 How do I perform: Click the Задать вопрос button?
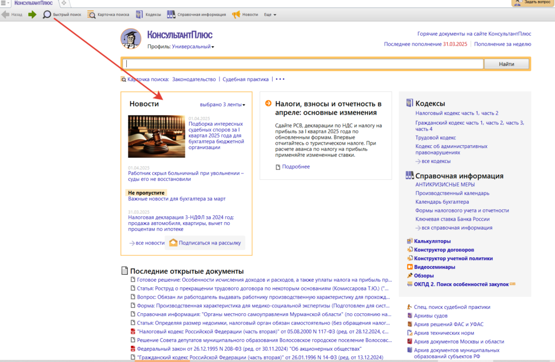point(533,3)
